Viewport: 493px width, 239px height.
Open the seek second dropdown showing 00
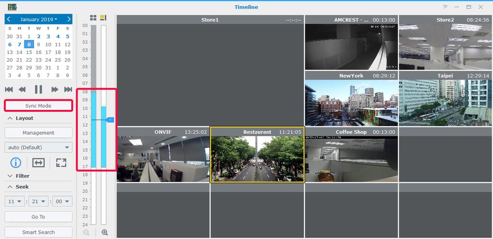[62, 201]
